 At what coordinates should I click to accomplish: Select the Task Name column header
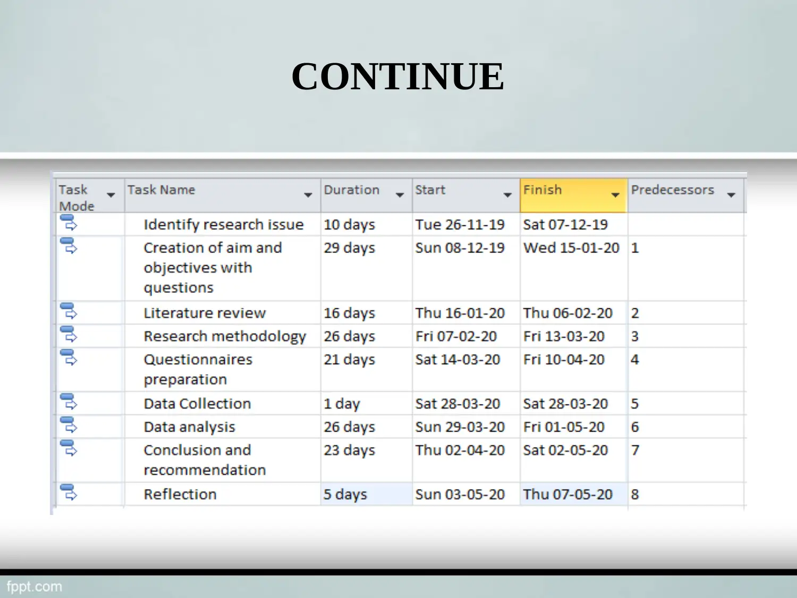(x=222, y=196)
